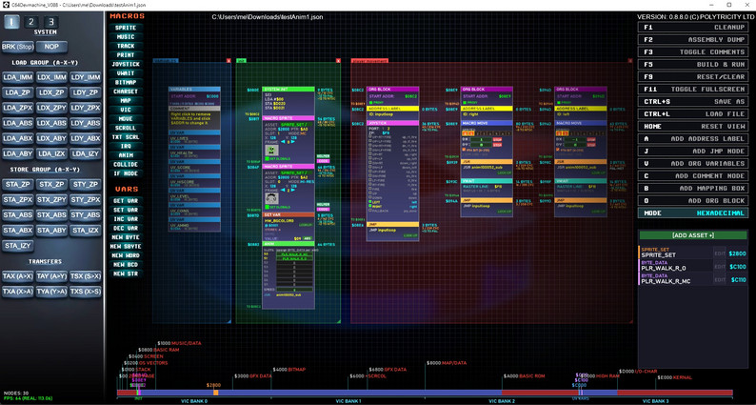Click the $2800 marker on memory map

213,385
